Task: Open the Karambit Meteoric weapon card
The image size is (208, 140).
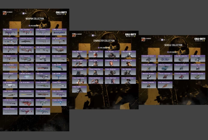Action: (10, 76)
